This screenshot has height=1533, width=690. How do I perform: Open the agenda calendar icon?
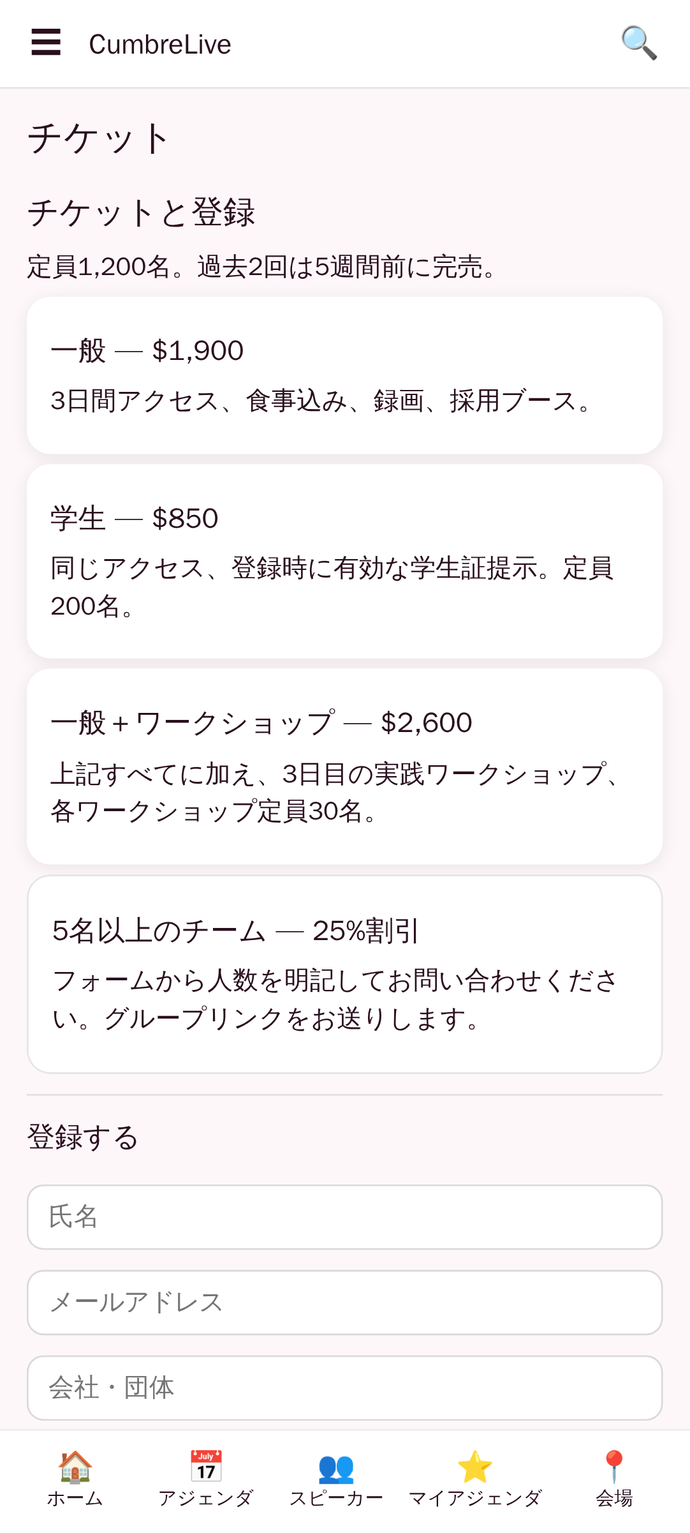(206, 1467)
